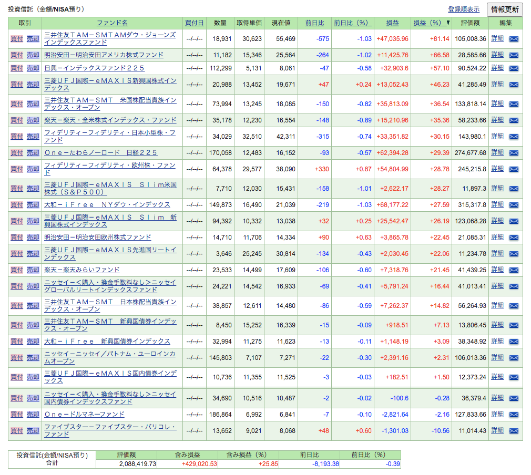531x475 pixels.
Task: Open ＳＭＴ 日本株配当貴族インデックス・オープン link
Action: click(x=110, y=305)
